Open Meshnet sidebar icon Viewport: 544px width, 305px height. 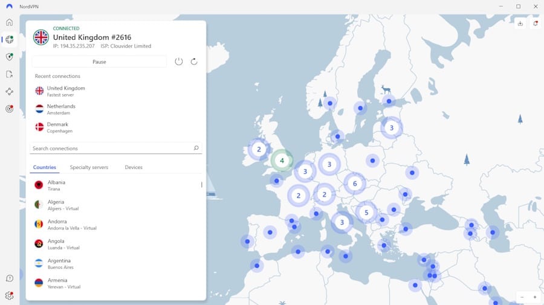point(9,92)
